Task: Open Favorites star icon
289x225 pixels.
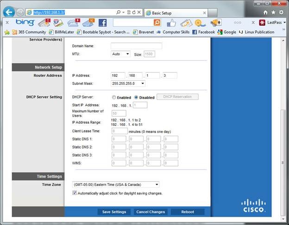Action: click(273, 12)
